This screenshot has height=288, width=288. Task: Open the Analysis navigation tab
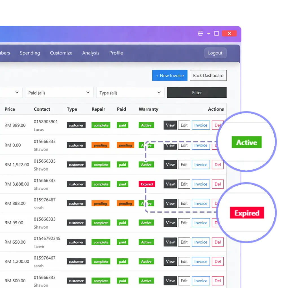pos(91,53)
